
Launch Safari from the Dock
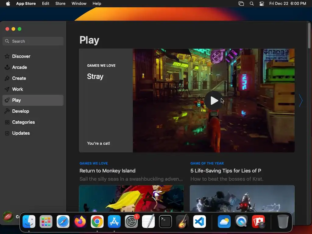pyautogui.click(x=63, y=222)
